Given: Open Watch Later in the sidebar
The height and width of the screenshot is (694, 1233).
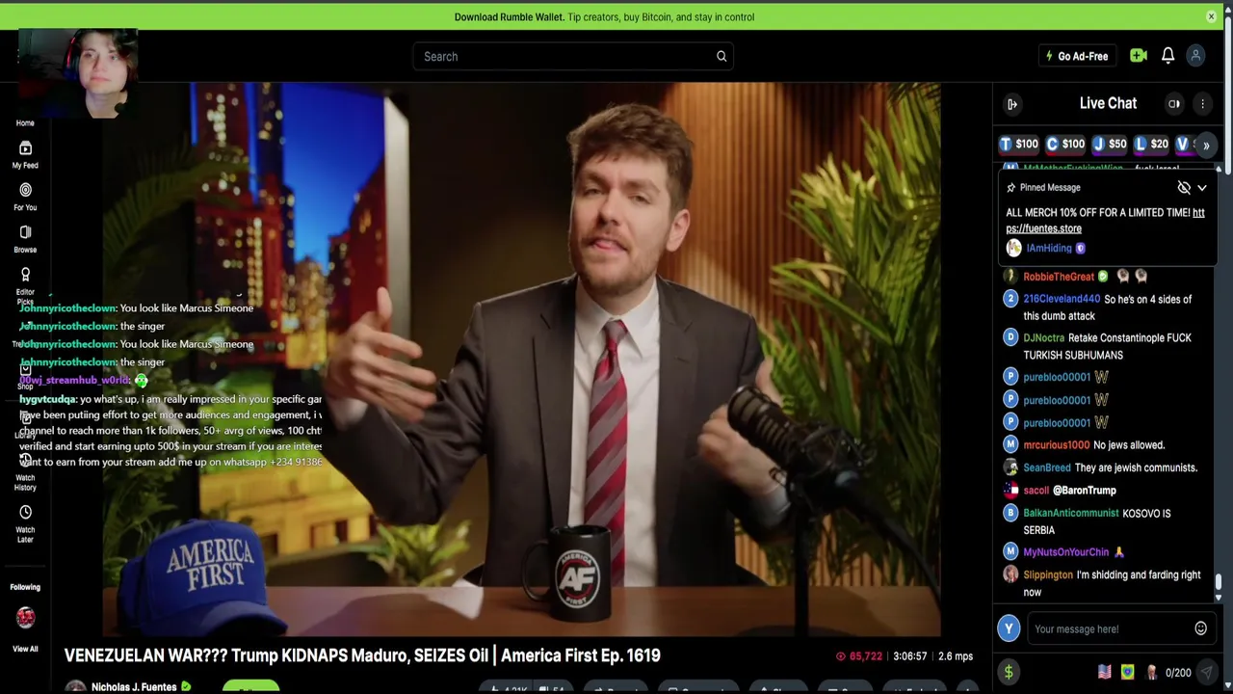Looking at the screenshot, I should [x=25, y=523].
